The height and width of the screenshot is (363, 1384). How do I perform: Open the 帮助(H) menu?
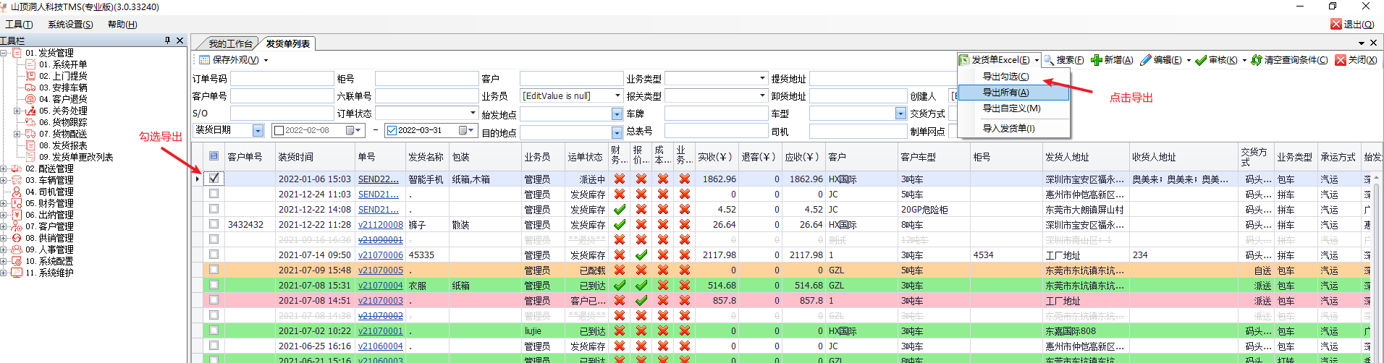[x=122, y=25]
